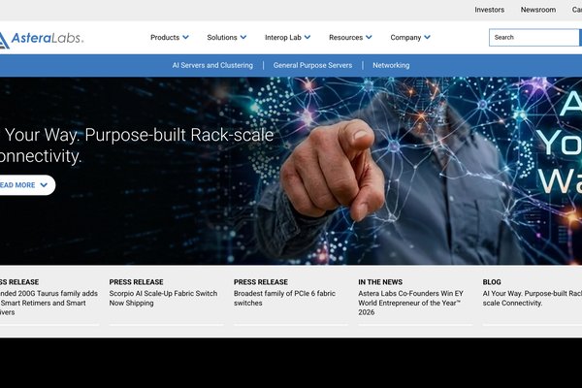The width and height of the screenshot is (582, 388).
Task: Expand the Interop Lab chevron
Action: click(307, 37)
